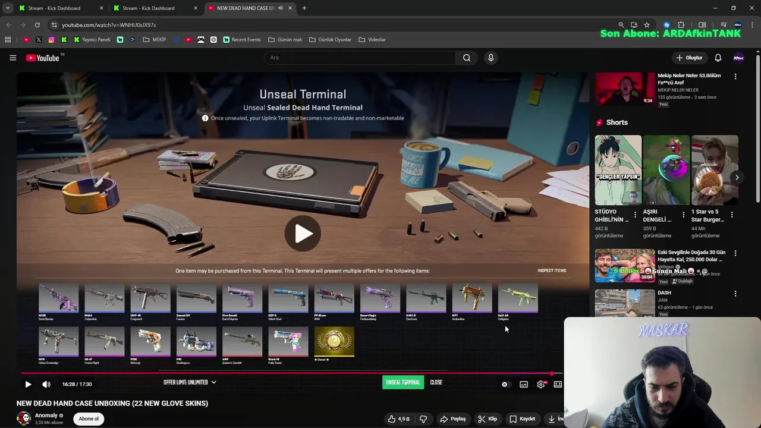761x428 pixels.
Task: Open the Shazam extension icon
Action: point(666,25)
